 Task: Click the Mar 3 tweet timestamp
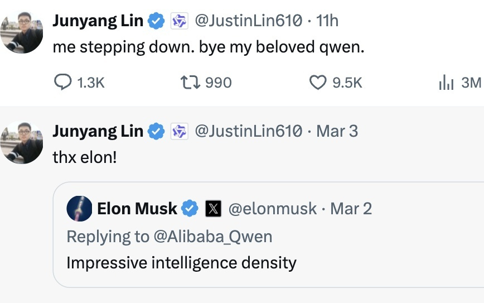337,132
